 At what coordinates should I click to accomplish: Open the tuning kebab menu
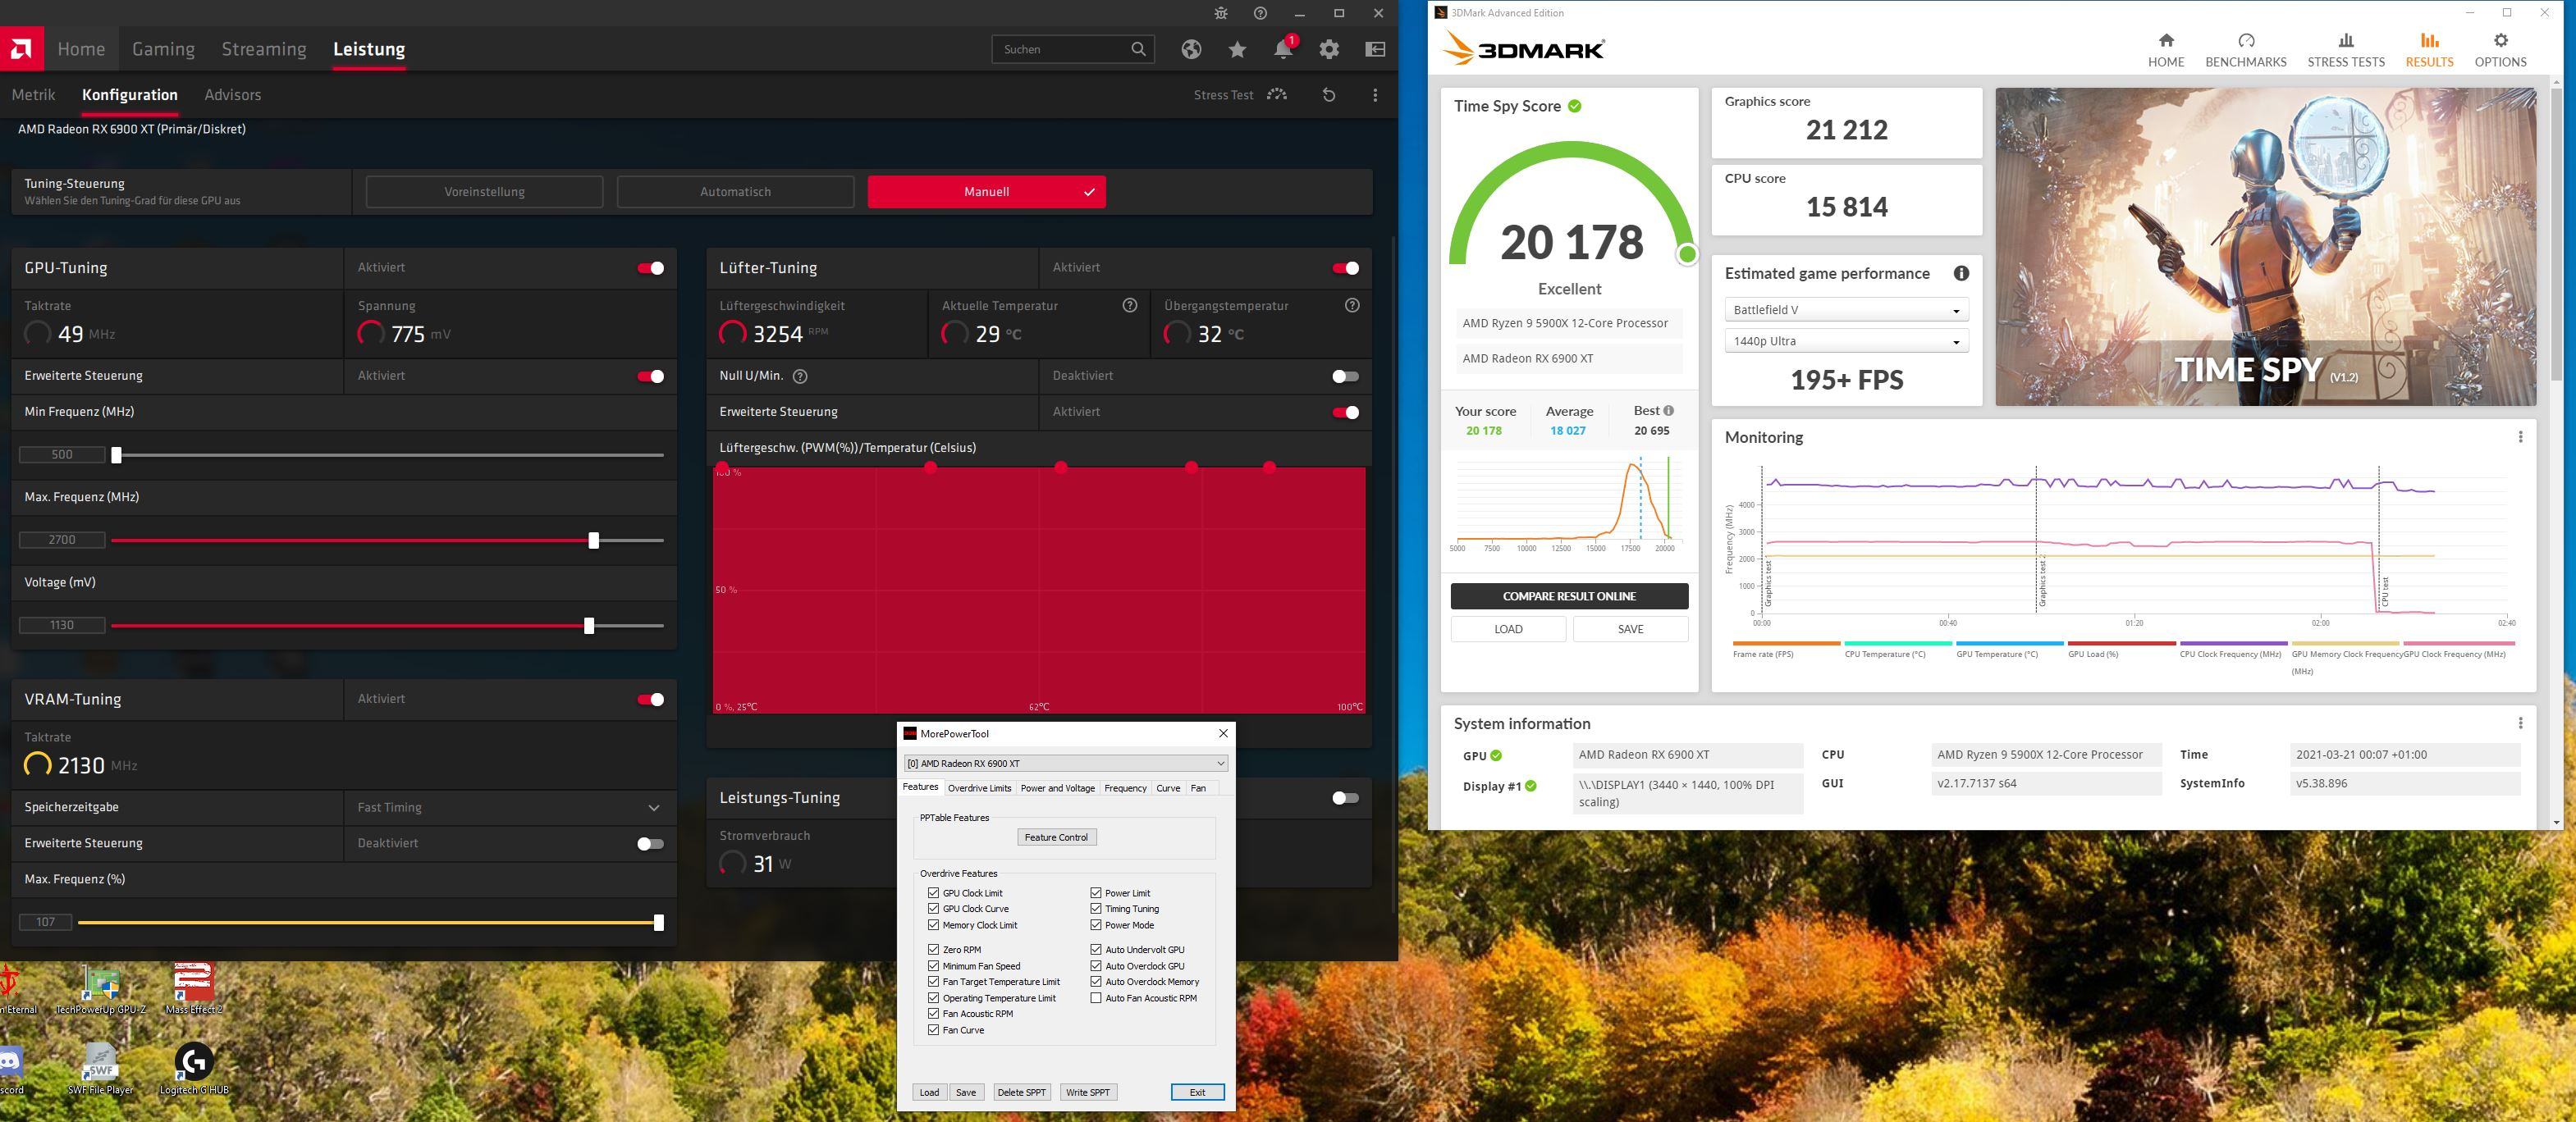[x=1375, y=94]
